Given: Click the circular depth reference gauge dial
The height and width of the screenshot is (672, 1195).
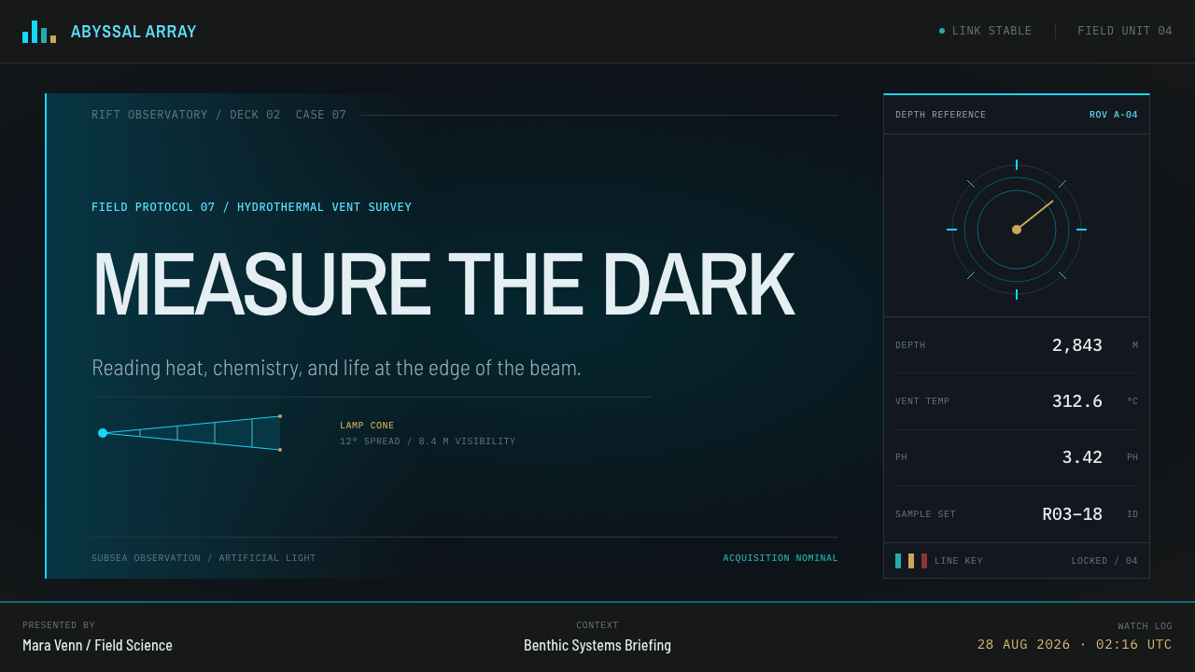Looking at the screenshot, I should [1017, 230].
